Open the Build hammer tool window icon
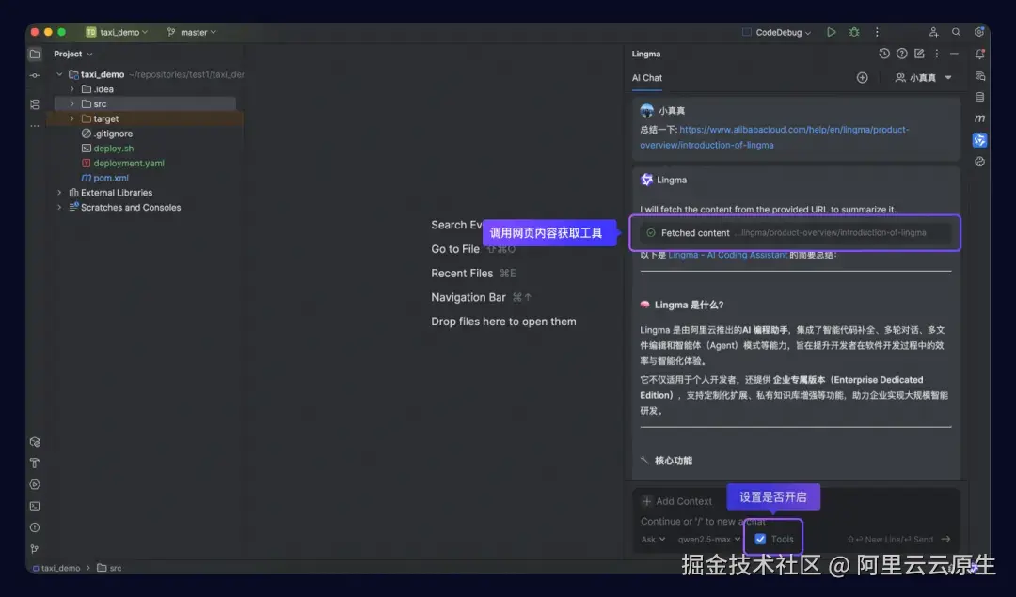Image resolution: width=1016 pixels, height=597 pixels. point(35,463)
